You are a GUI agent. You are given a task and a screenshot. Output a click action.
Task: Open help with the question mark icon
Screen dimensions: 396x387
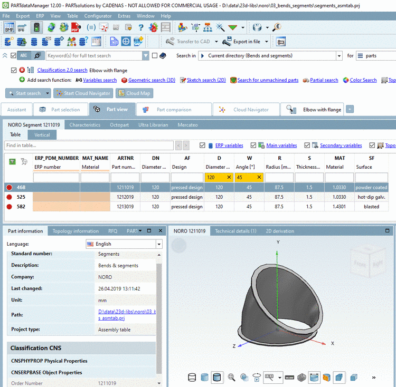(x=141, y=27)
